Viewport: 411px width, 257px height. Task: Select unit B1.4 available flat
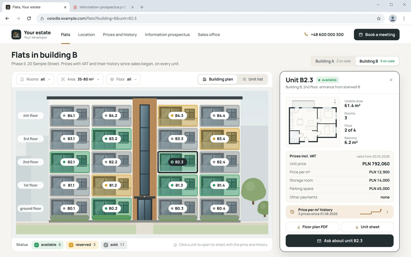(x=219, y=185)
